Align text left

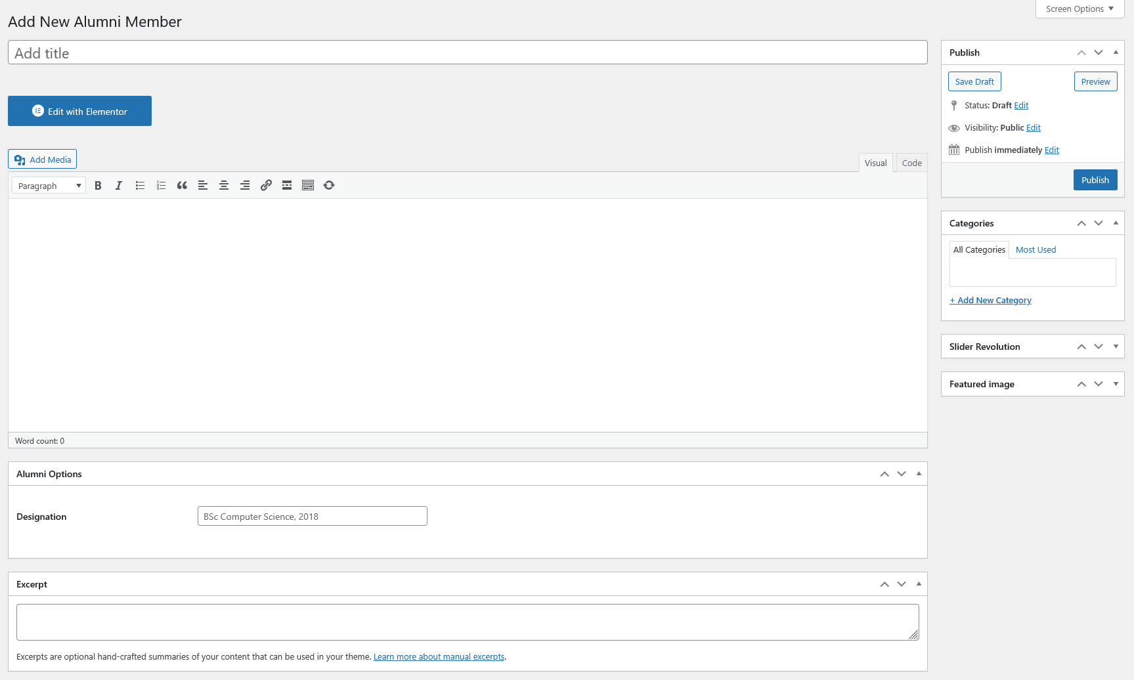coord(203,186)
